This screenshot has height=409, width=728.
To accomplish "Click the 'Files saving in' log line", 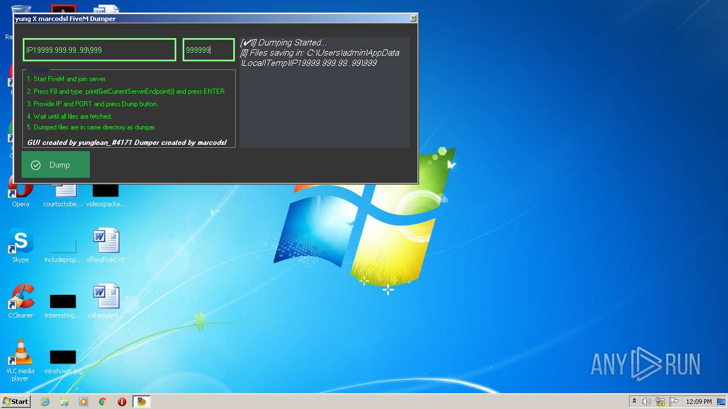I will 320,58.
